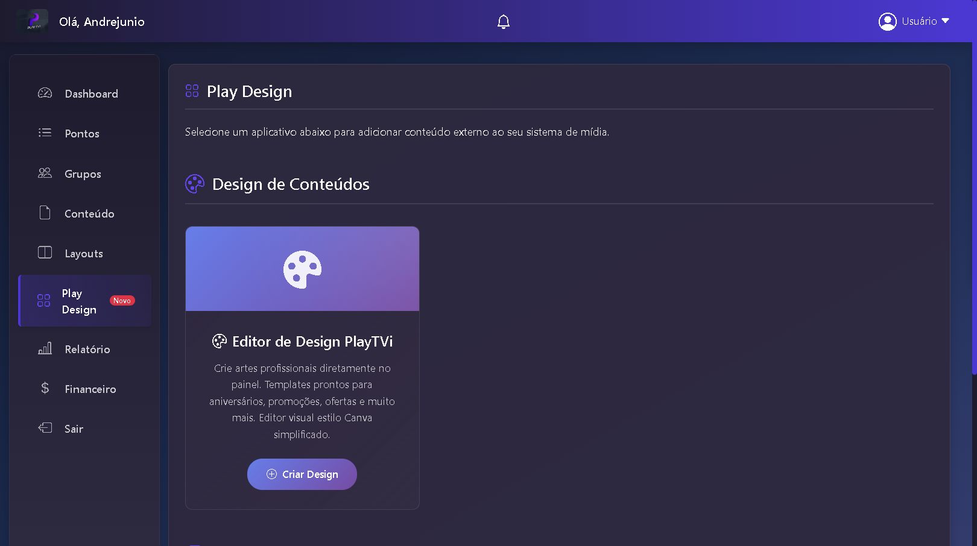Expand the Usuário dropdown arrow
Screen dimensions: 977x546
tap(945, 21)
